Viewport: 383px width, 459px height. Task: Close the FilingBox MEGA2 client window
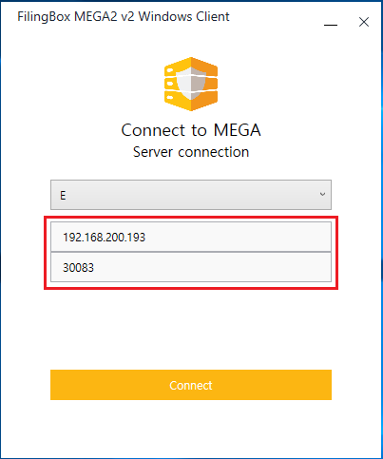pos(364,22)
